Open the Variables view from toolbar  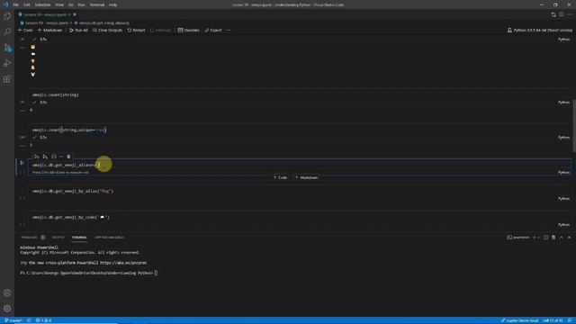[189, 30]
